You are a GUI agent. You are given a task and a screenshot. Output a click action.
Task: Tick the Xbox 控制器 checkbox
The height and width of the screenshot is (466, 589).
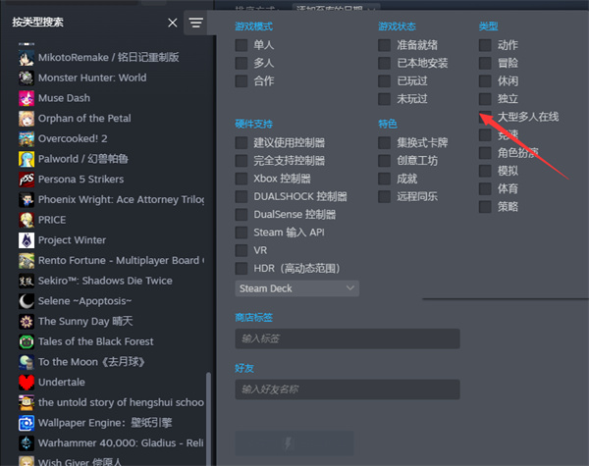[x=241, y=179]
